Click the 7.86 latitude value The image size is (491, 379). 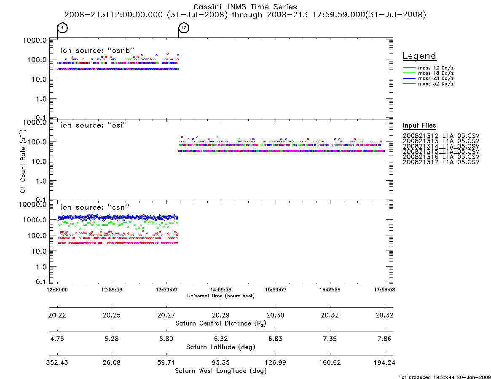point(384,339)
